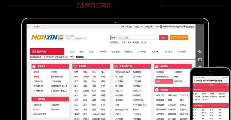Click the hot search term 租房子
This screenshot has width=231, height=120.
pos(136,43)
